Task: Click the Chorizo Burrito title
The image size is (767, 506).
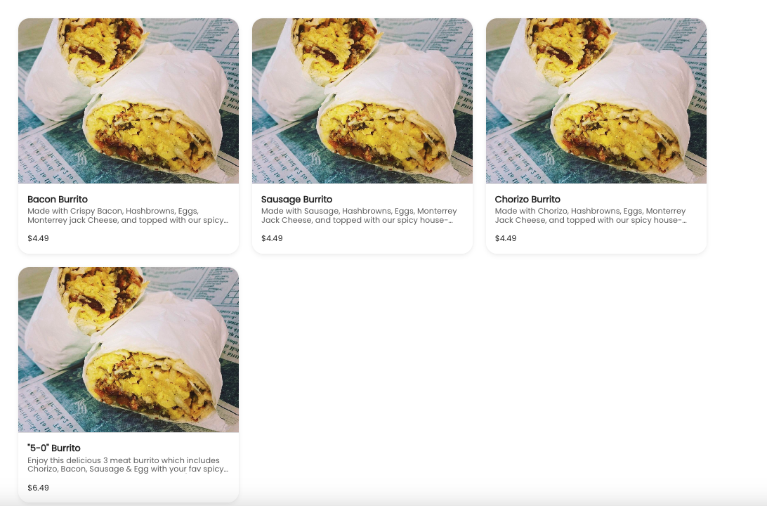Action: click(x=527, y=199)
